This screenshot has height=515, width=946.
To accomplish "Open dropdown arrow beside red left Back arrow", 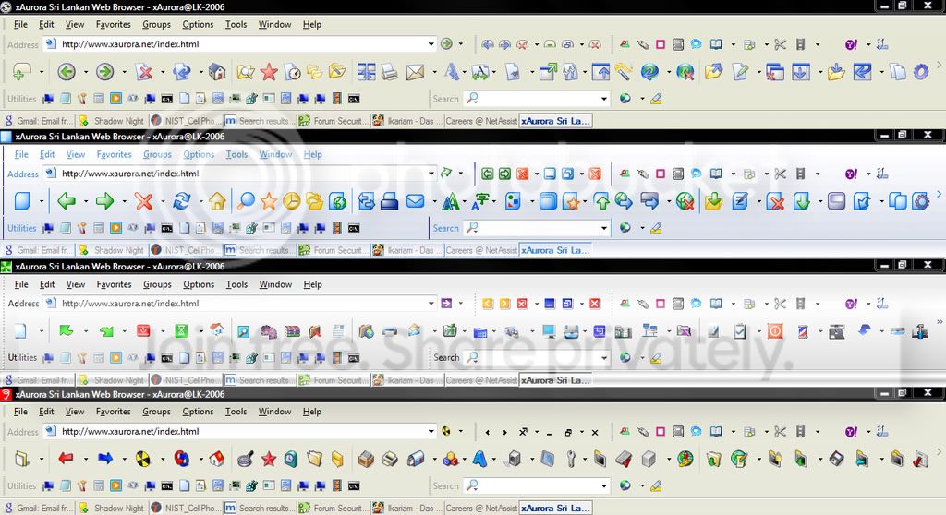I will pos(86,459).
